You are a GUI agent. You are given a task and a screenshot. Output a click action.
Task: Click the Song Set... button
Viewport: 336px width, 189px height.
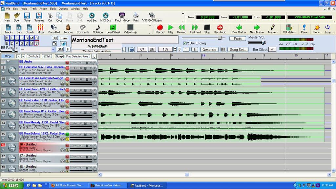[238, 49]
